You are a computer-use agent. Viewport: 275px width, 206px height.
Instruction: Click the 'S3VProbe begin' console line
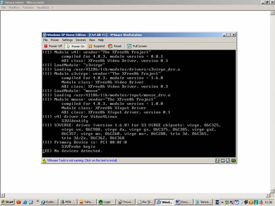tap(78, 147)
